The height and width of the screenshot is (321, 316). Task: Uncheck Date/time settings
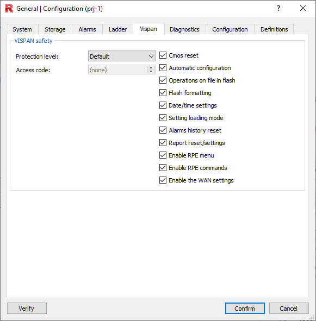coord(163,105)
